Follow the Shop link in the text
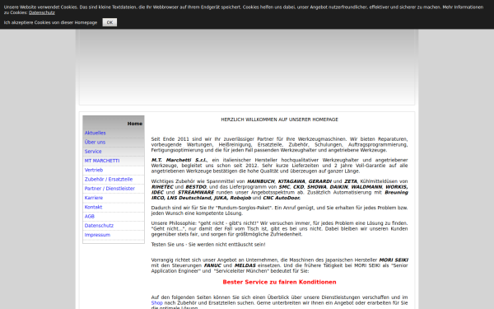494x309 pixels. click(157, 302)
